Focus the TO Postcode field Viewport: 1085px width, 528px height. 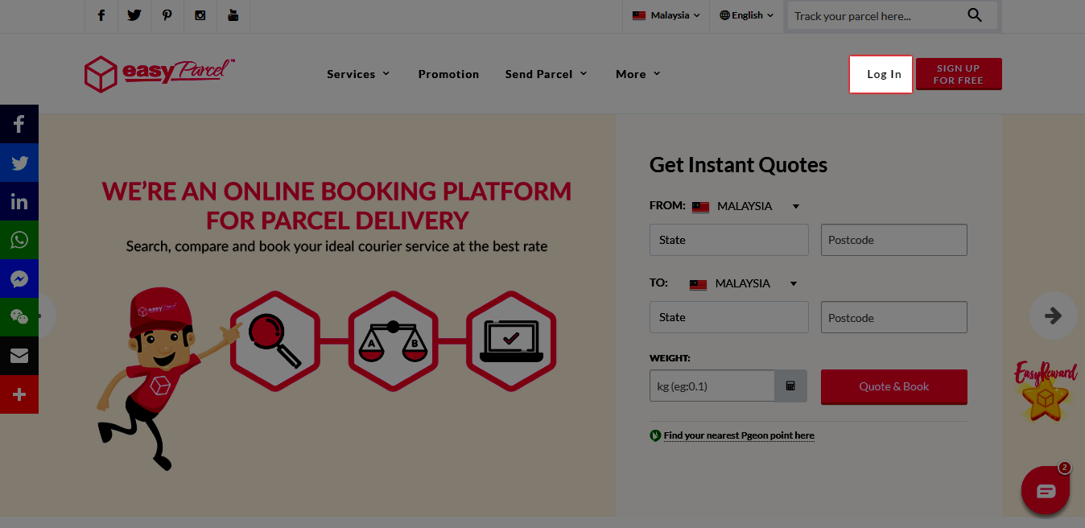(894, 317)
